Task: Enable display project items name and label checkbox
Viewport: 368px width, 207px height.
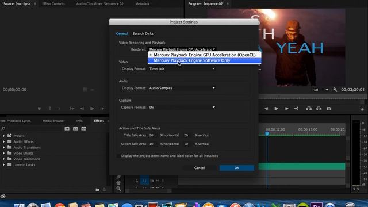Action: click(118, 156)
